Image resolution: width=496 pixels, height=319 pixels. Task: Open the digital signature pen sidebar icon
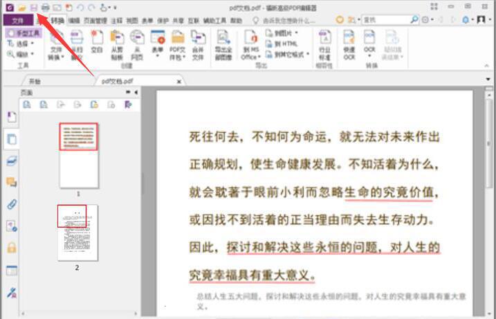tap(11, 293)
